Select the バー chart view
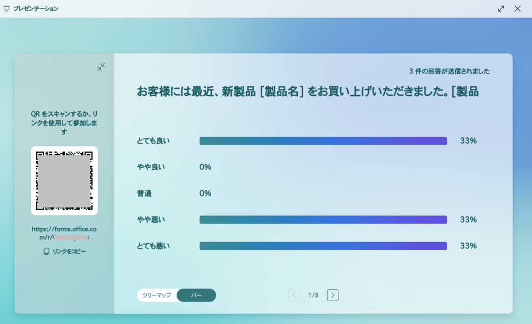 coord(196,295)
